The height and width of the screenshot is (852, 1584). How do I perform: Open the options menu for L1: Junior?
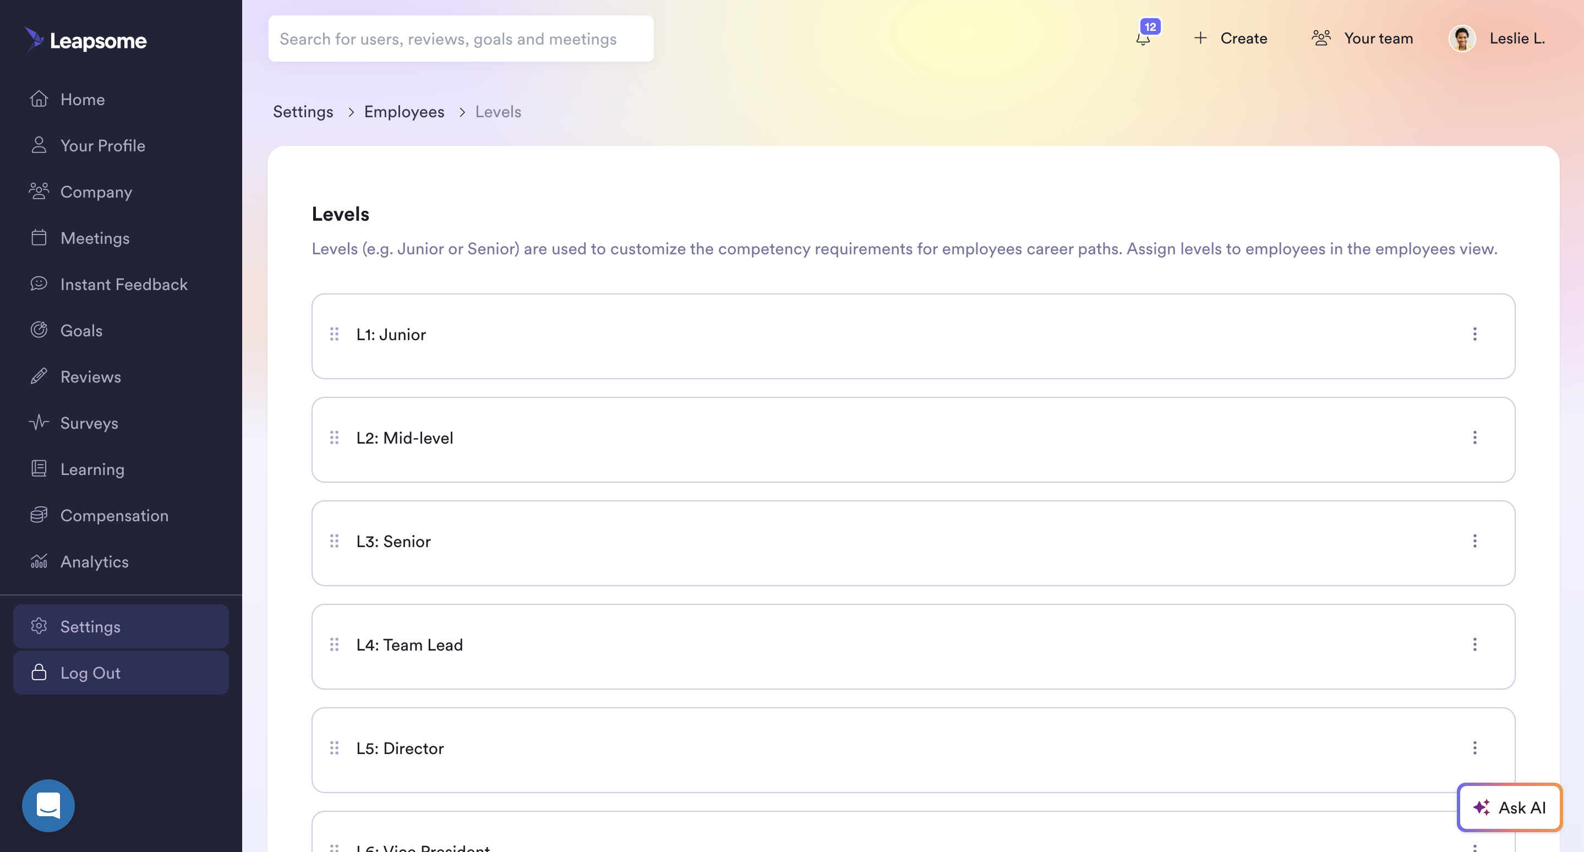pos(1474,334)
